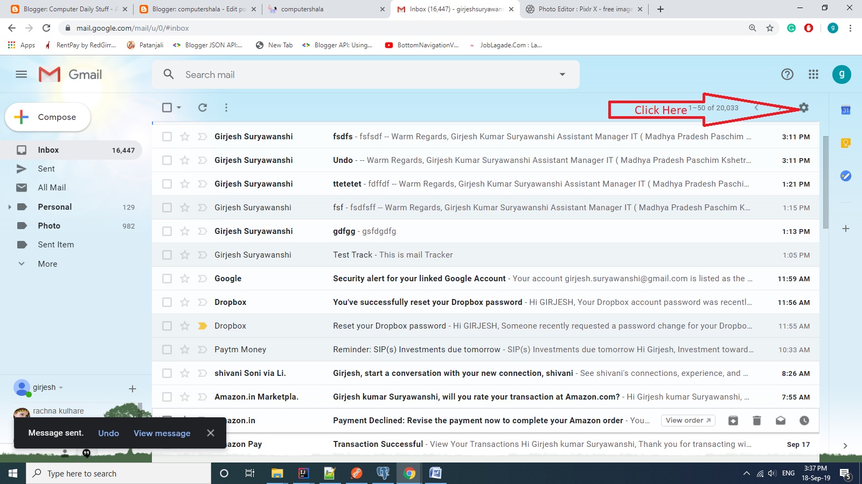Image resolution: width=862 pixels, height=484 pixels.
Task: Open Inbox folder in sidebar
Action: (x=71, y=150)
